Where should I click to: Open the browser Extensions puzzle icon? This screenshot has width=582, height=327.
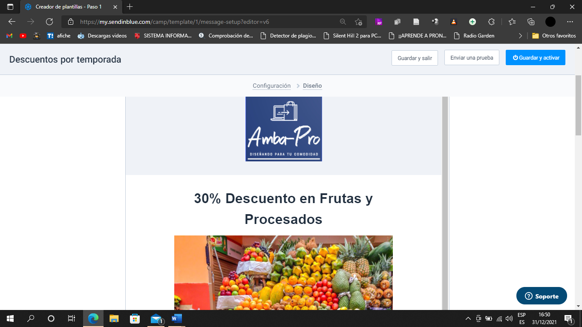[x=491, y=22]
